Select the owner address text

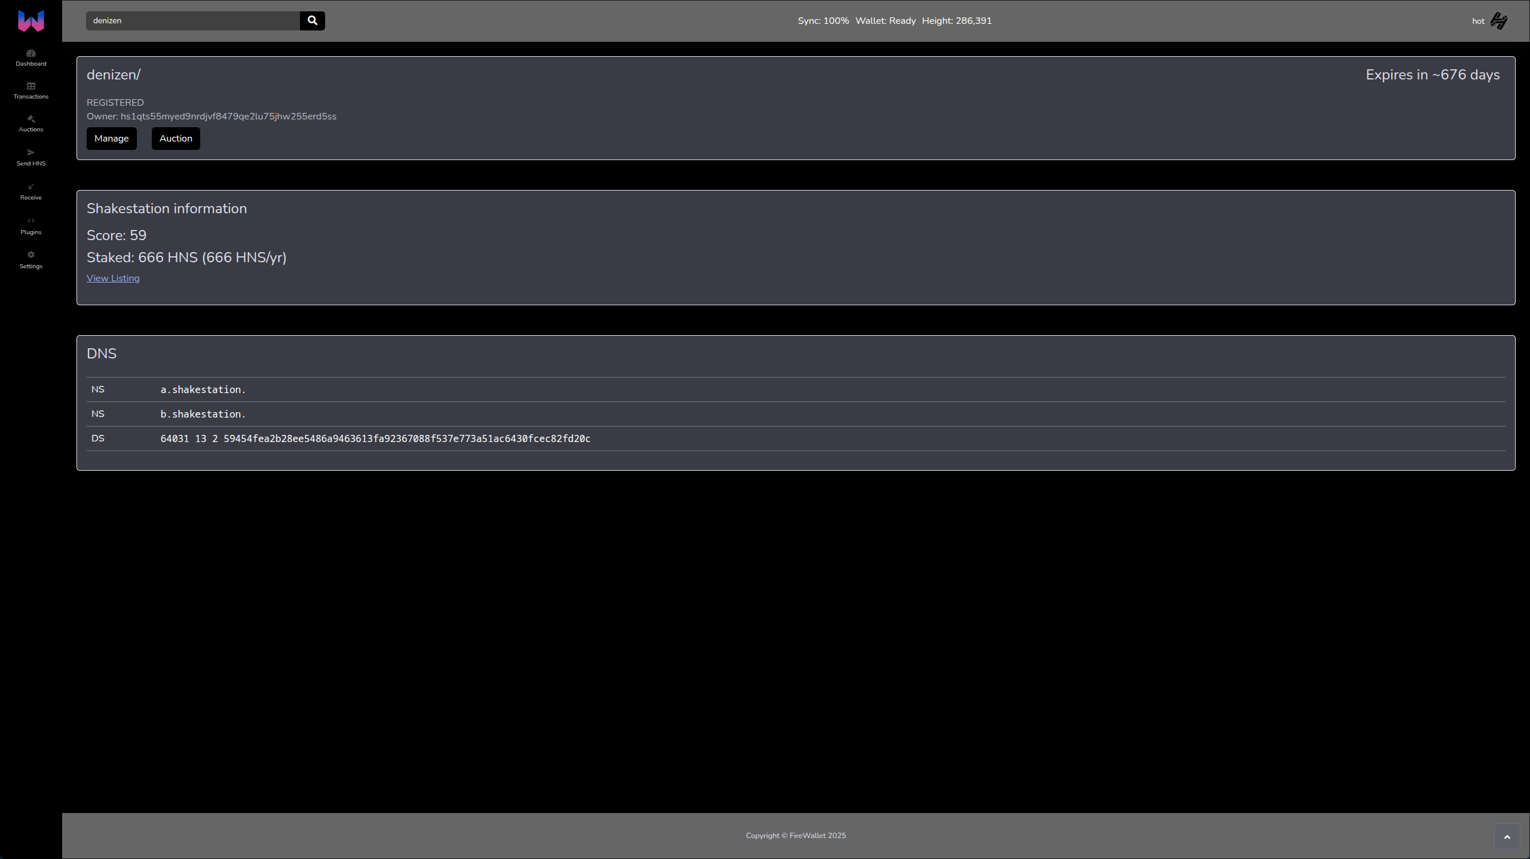pos(228,116)
